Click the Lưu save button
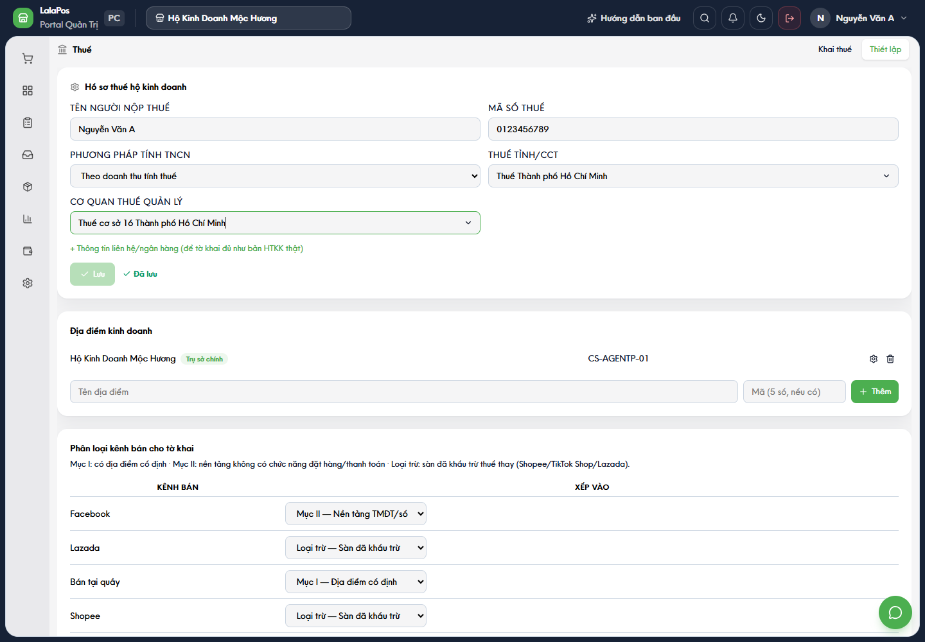This screenshot has width=925, height=642. (92, 274)
